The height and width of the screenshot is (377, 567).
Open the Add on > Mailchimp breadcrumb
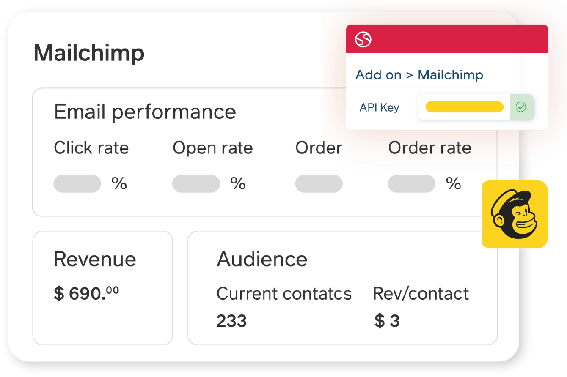point(419,75)
